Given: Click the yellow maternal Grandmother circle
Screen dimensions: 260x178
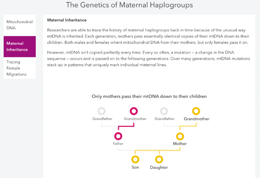Looking at the screenshot, I should coord(196,111).
